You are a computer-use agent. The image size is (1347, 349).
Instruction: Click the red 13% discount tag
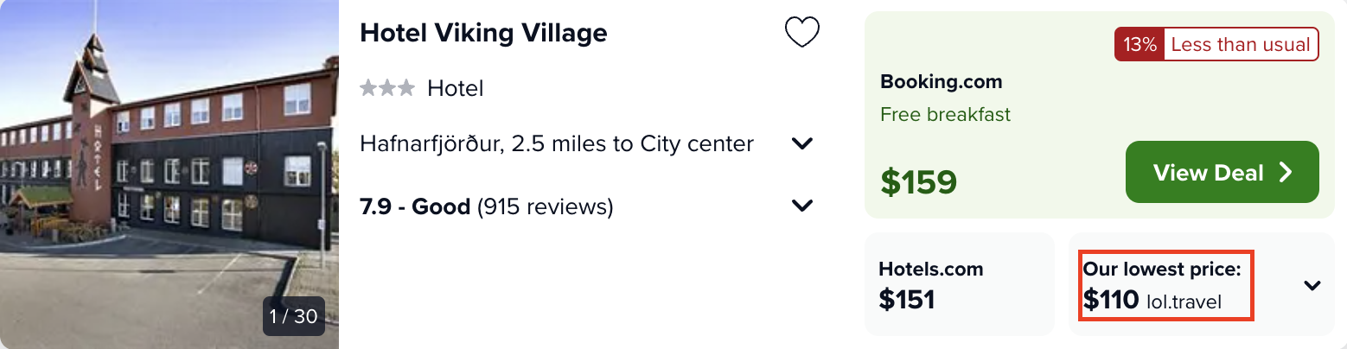[x=1140, y=44]
